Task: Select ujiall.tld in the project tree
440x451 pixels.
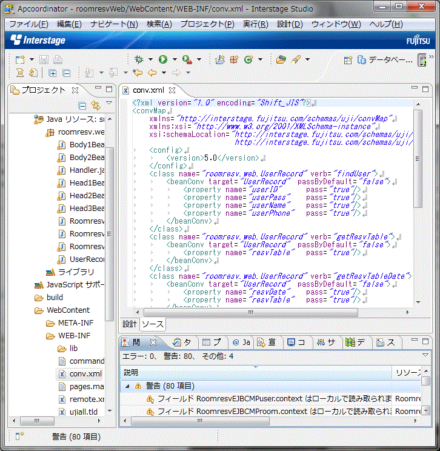Action: [x=78, y=412]
